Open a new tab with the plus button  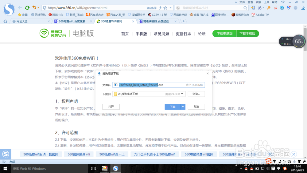point(184,21)
